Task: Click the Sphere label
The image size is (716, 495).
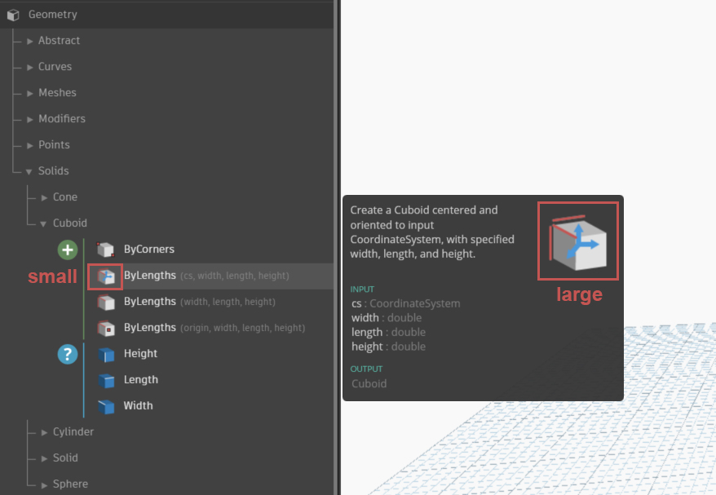Action: (x=70, y=484)
